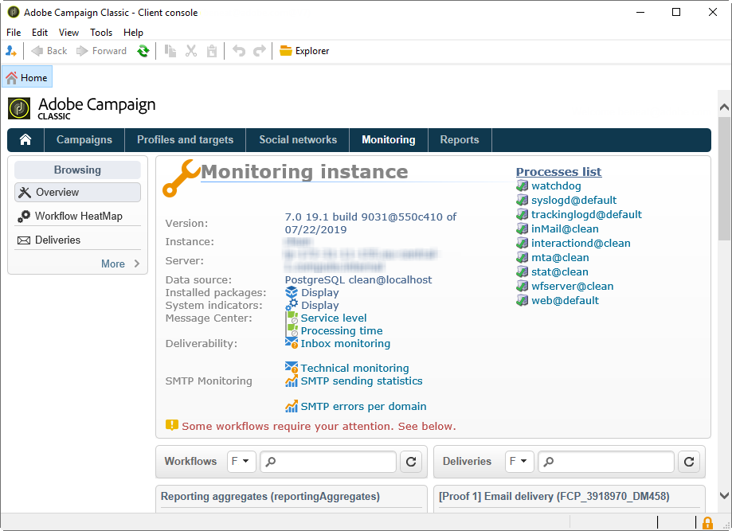Click the web@default status icon
Viewport: 732px width, 531px height.
pyautogui.click(x=522, y=301)
